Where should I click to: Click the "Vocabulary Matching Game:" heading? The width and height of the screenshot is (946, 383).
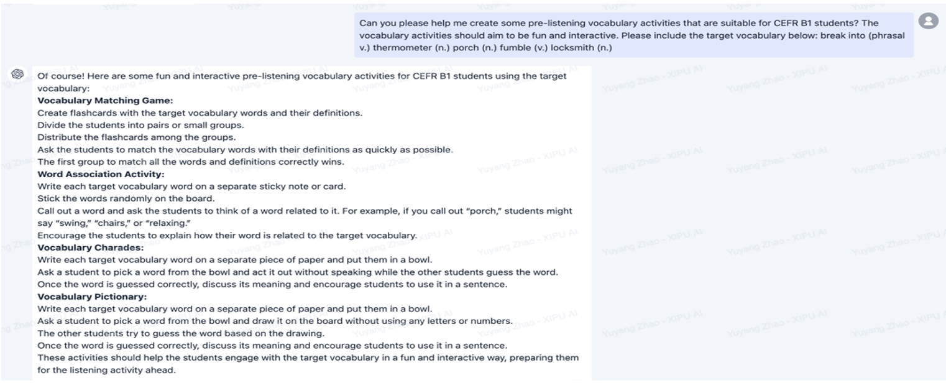[x=105, y=101]
